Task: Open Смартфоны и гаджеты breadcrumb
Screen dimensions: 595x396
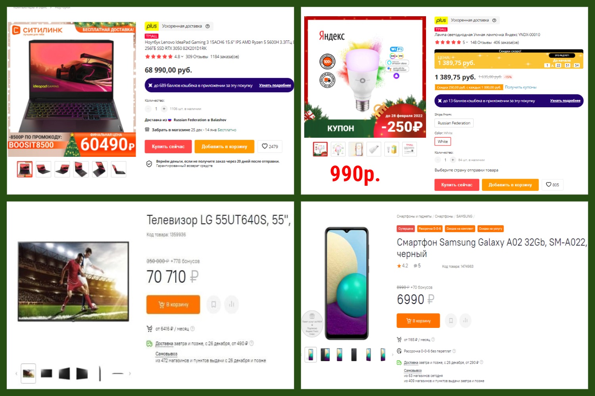Action: point(414,217)
